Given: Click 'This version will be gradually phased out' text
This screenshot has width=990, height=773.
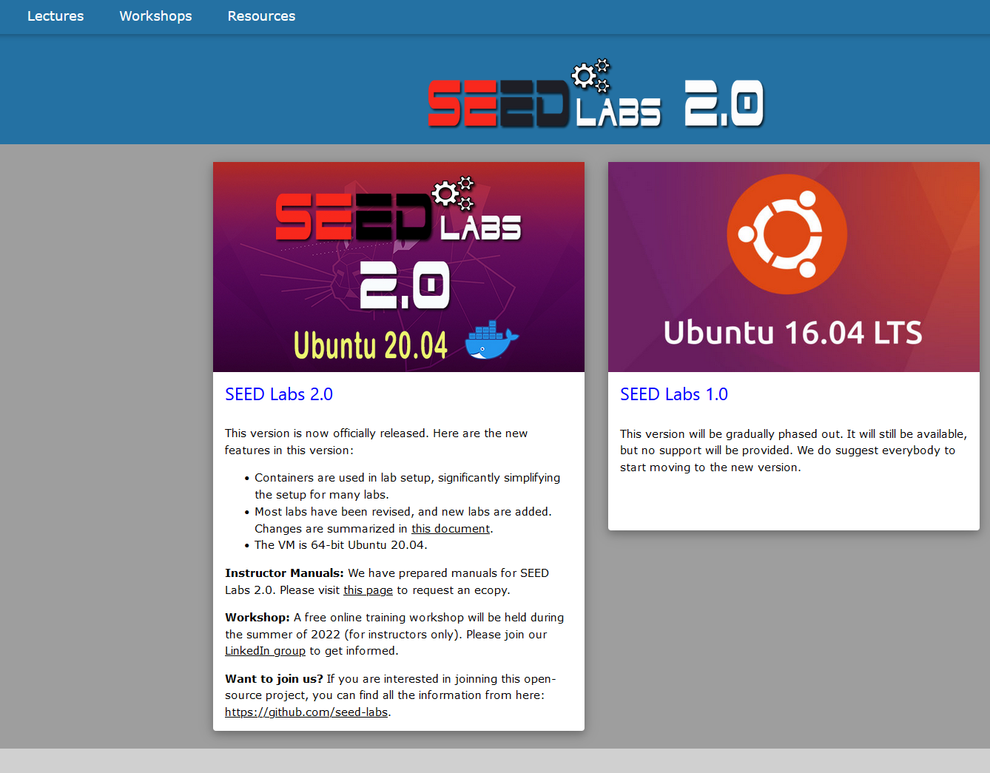Looking at the screenshot, I should coord(793,450).
